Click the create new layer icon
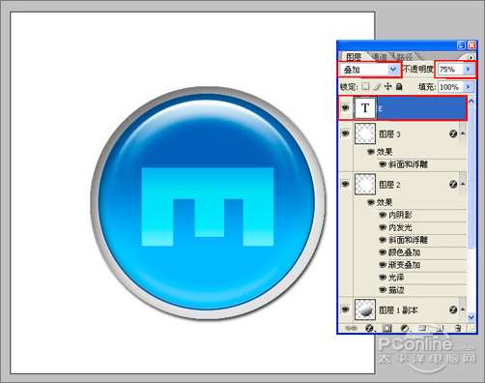 [x=440, y=328]
